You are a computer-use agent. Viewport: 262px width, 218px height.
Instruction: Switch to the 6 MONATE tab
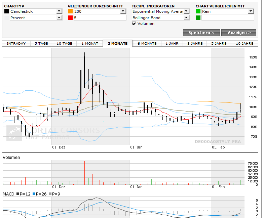tap(147, 44)
